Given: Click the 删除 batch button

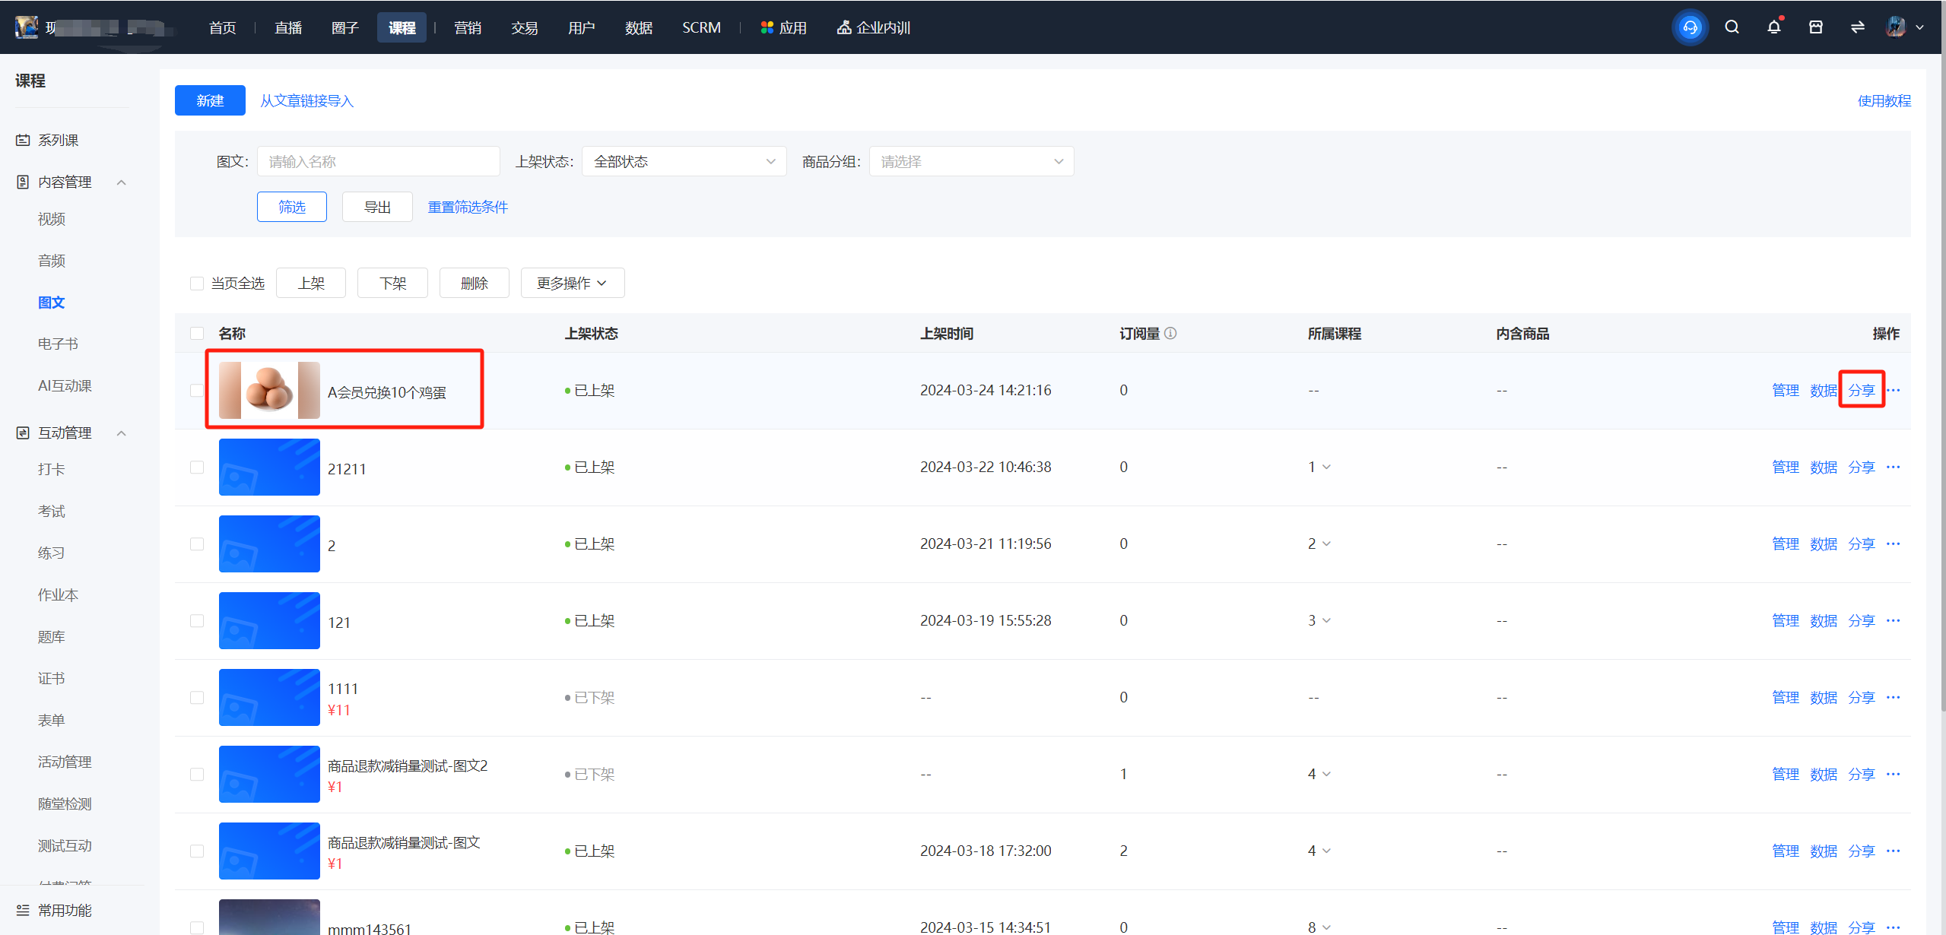Looking at the screenshot, I should pos(475,283).
